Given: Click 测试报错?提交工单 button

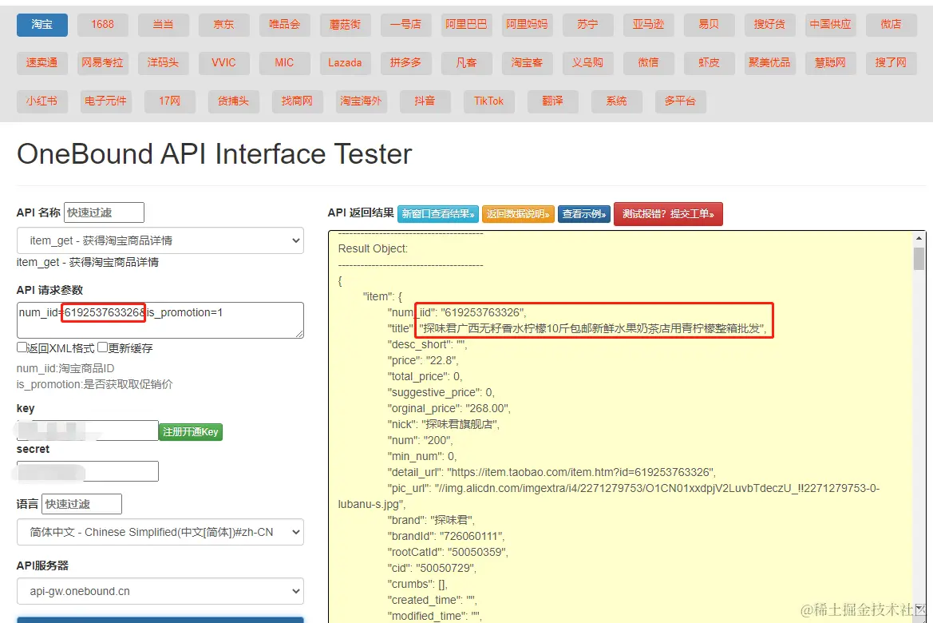Looking at the screenshot, I should (x=668, y=214).
